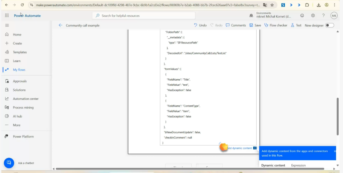Click the "bNewDocumentUpdate": false line
343x173 pixels.
point(182,133)
